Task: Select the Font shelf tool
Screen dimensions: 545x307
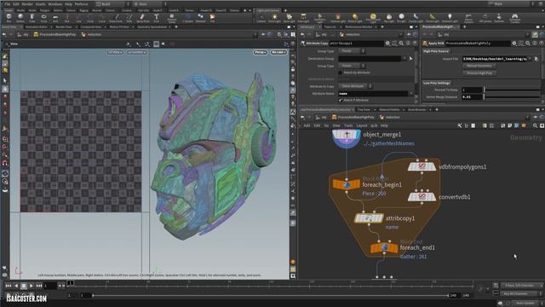Action: point(157,18)
